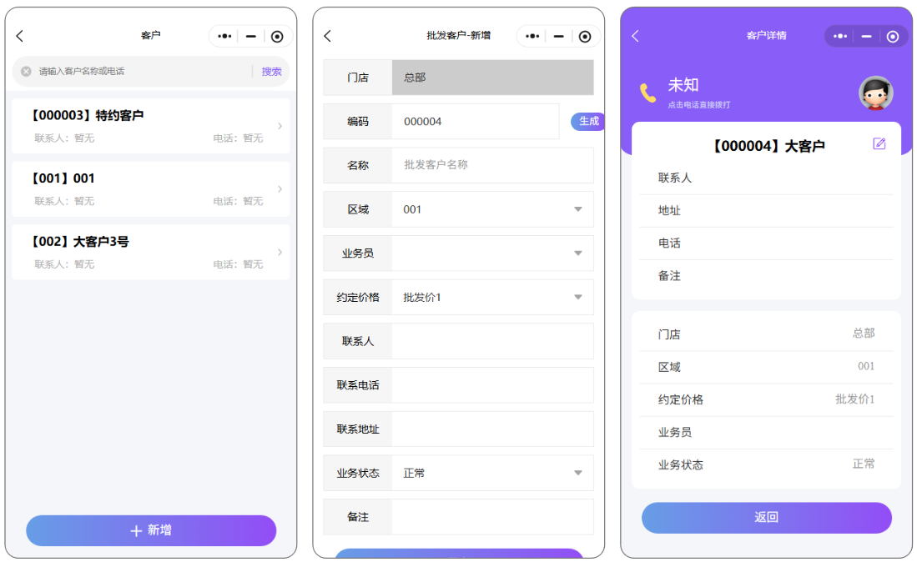This screenshot has width=917, height=562.
Task: Click 未知 phone text in detail header
Action: (x=683, y=85)
